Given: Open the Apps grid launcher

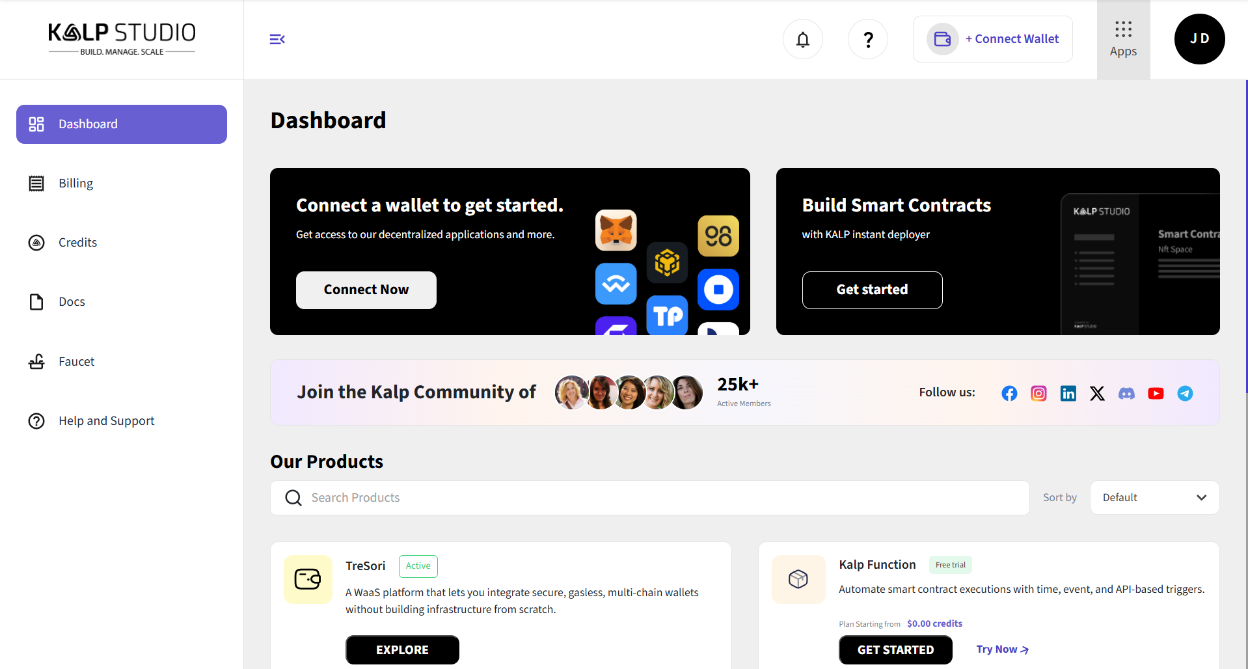Looking at the screenshot, I should [x=1123, y=40].
